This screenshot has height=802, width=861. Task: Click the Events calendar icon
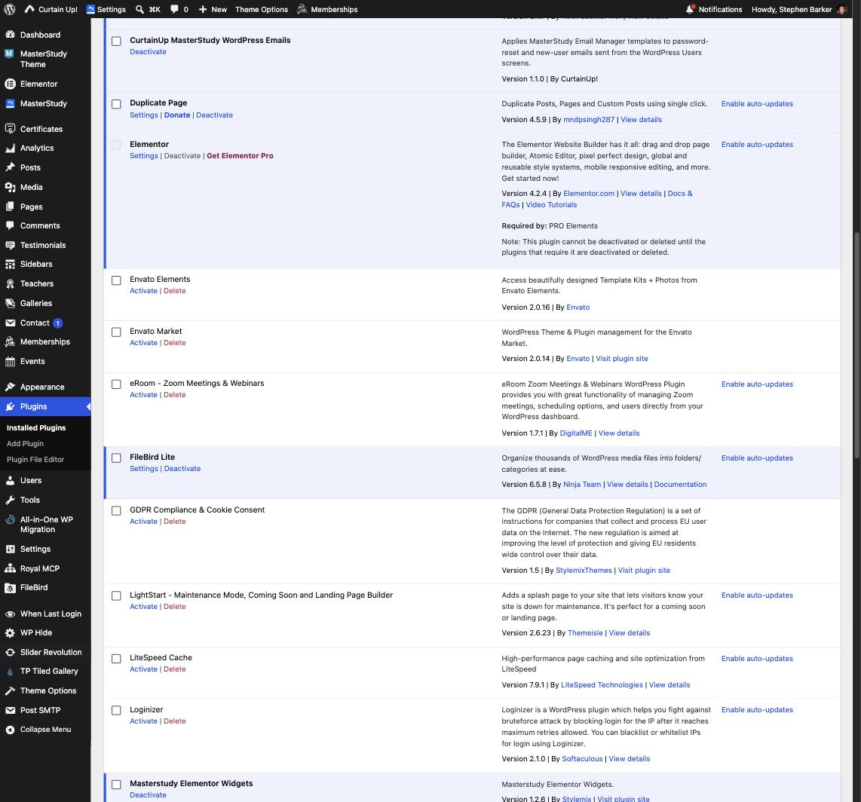(x=10, y=361)
